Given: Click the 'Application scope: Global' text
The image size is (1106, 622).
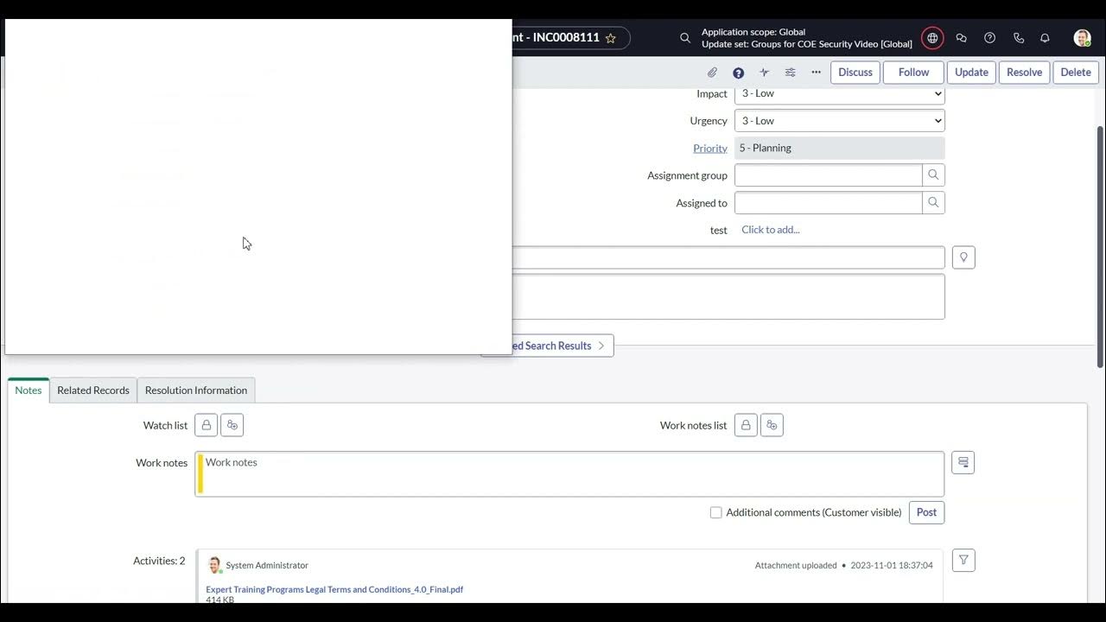Looking at the screenshot, I should click(x=753, y=32).
